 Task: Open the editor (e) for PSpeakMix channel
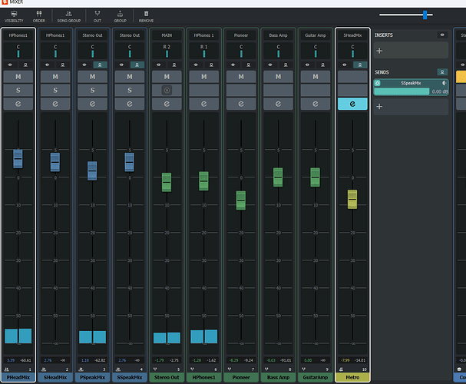[92, 104]
